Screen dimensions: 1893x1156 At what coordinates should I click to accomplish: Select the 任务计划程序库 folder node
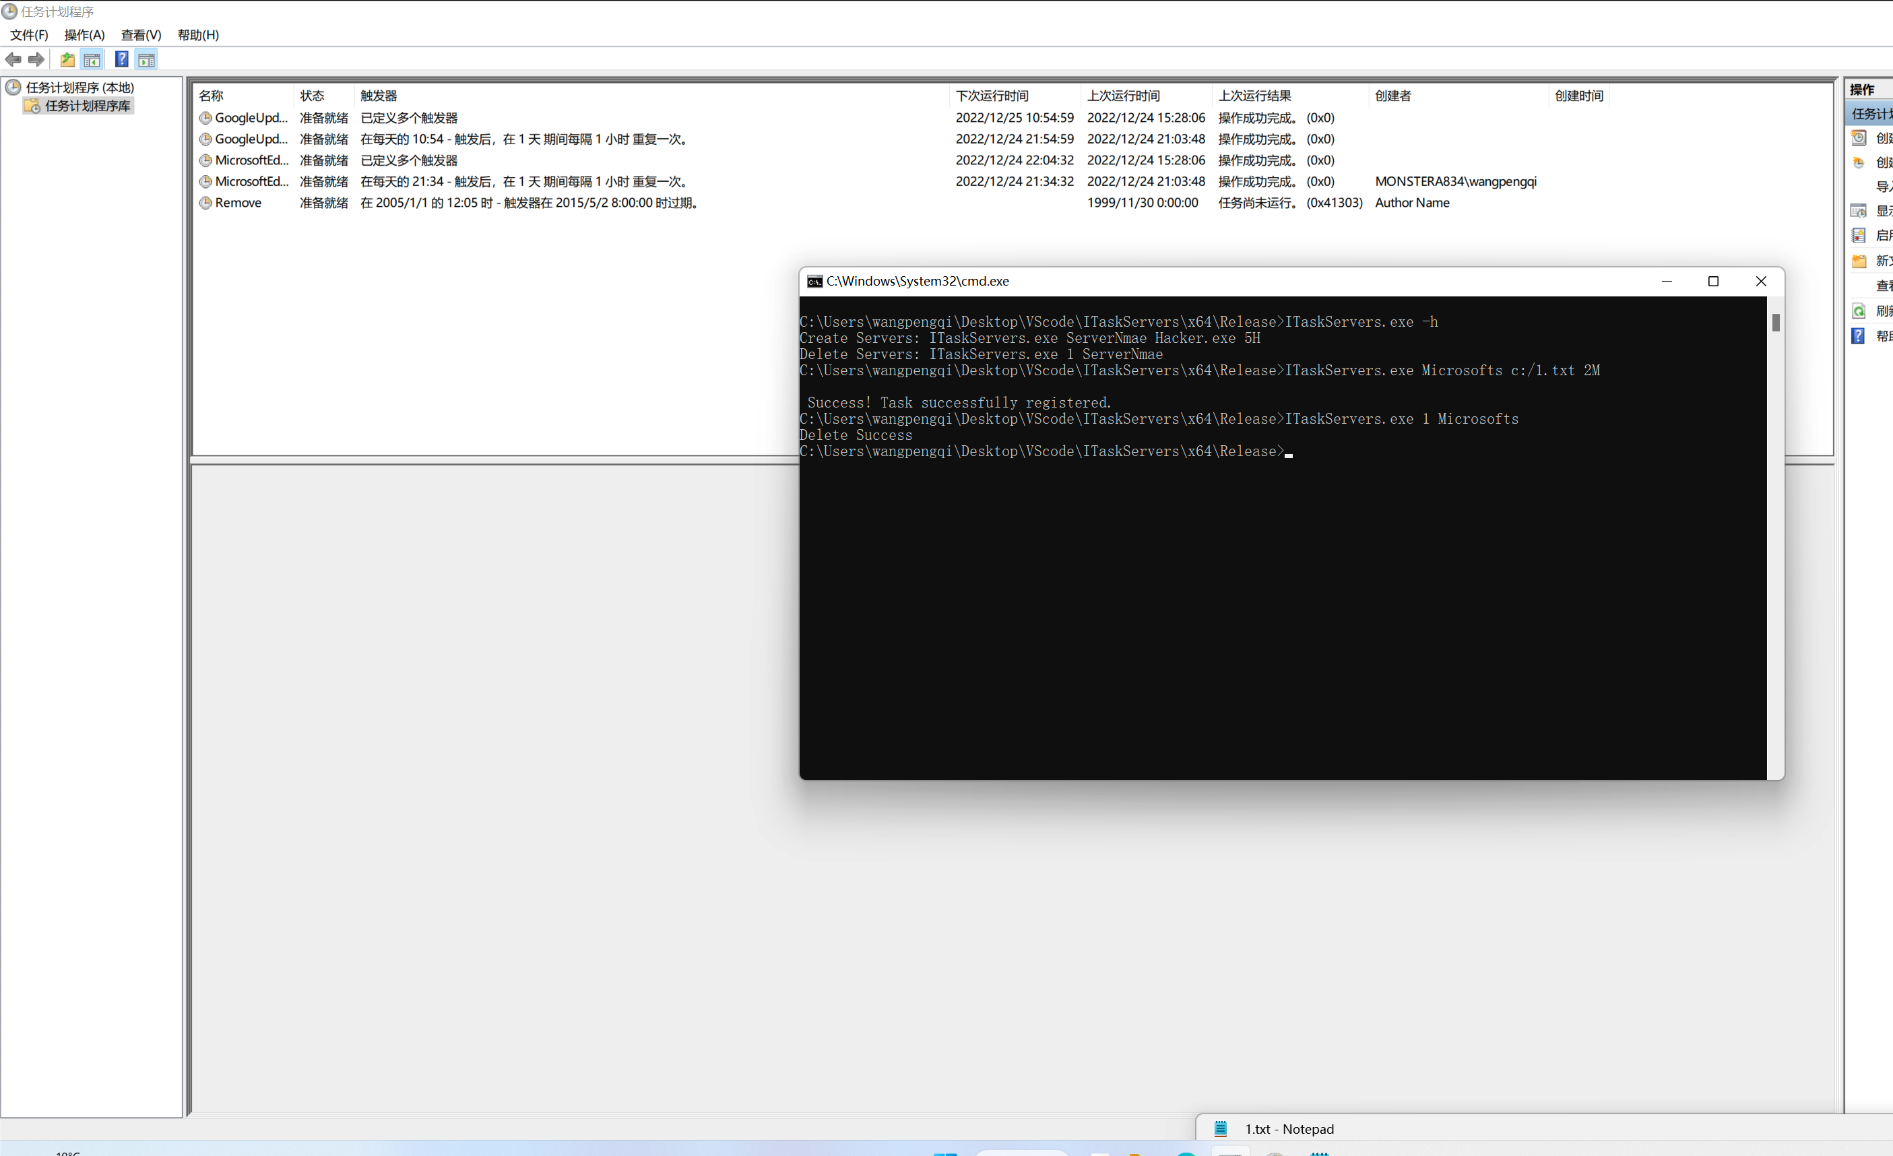(87, 106)
